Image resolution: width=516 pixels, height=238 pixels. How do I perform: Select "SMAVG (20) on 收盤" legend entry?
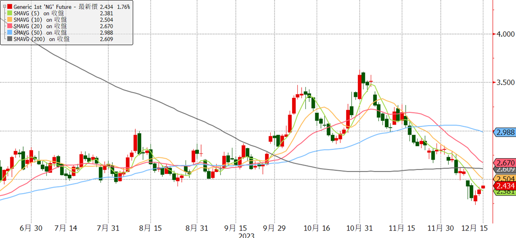coord(40,26)
